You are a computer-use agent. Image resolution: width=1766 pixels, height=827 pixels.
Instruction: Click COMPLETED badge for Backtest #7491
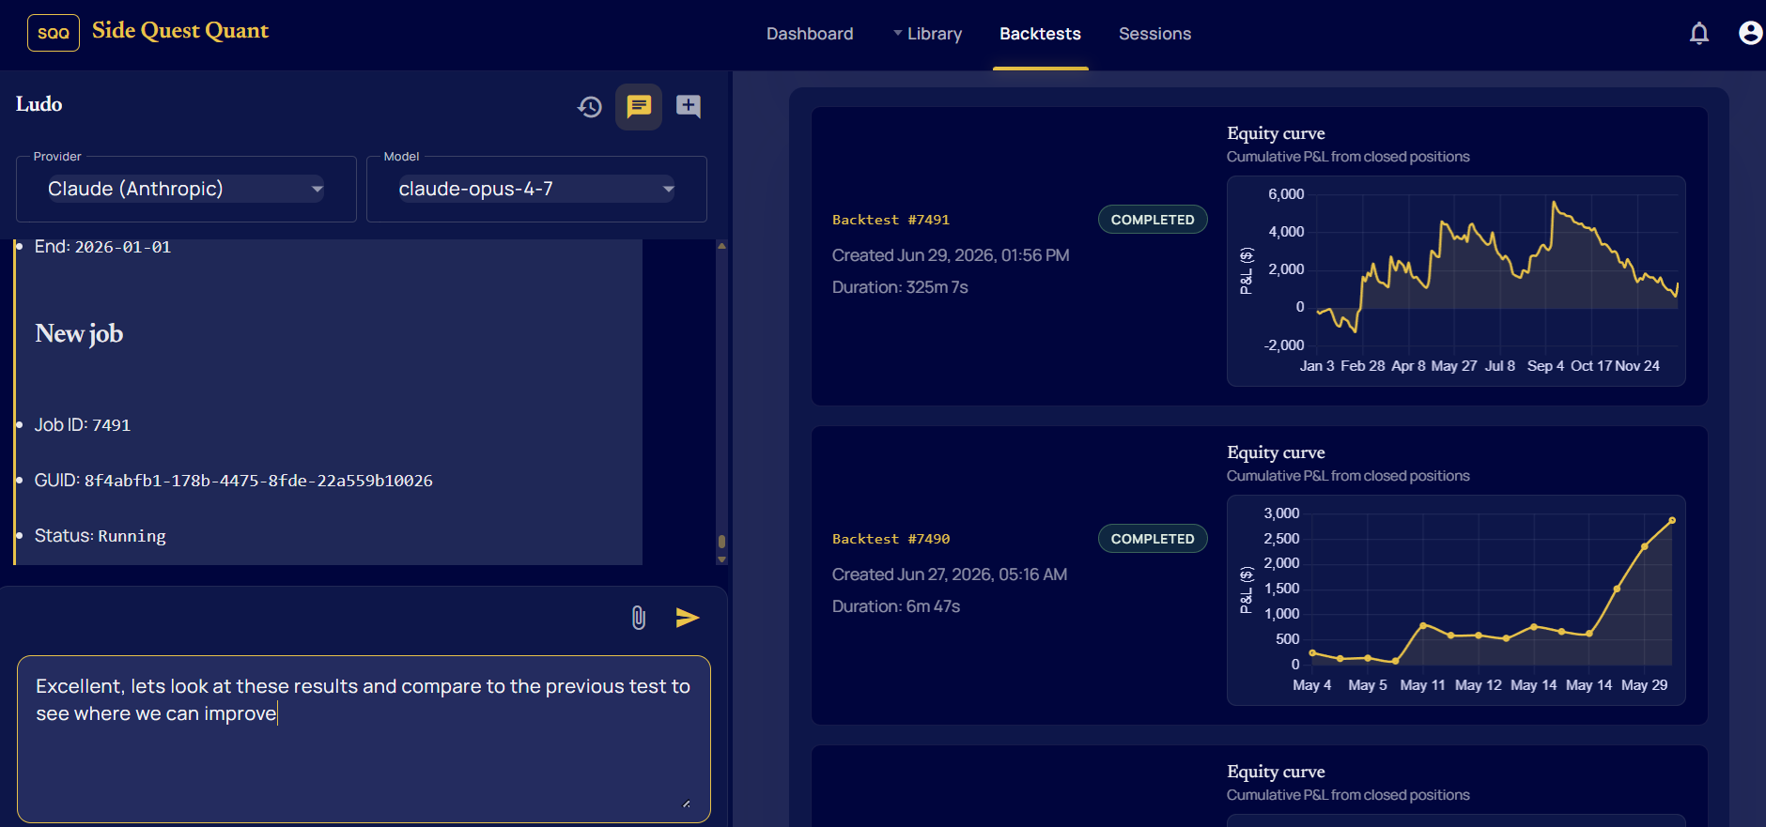1153,220
